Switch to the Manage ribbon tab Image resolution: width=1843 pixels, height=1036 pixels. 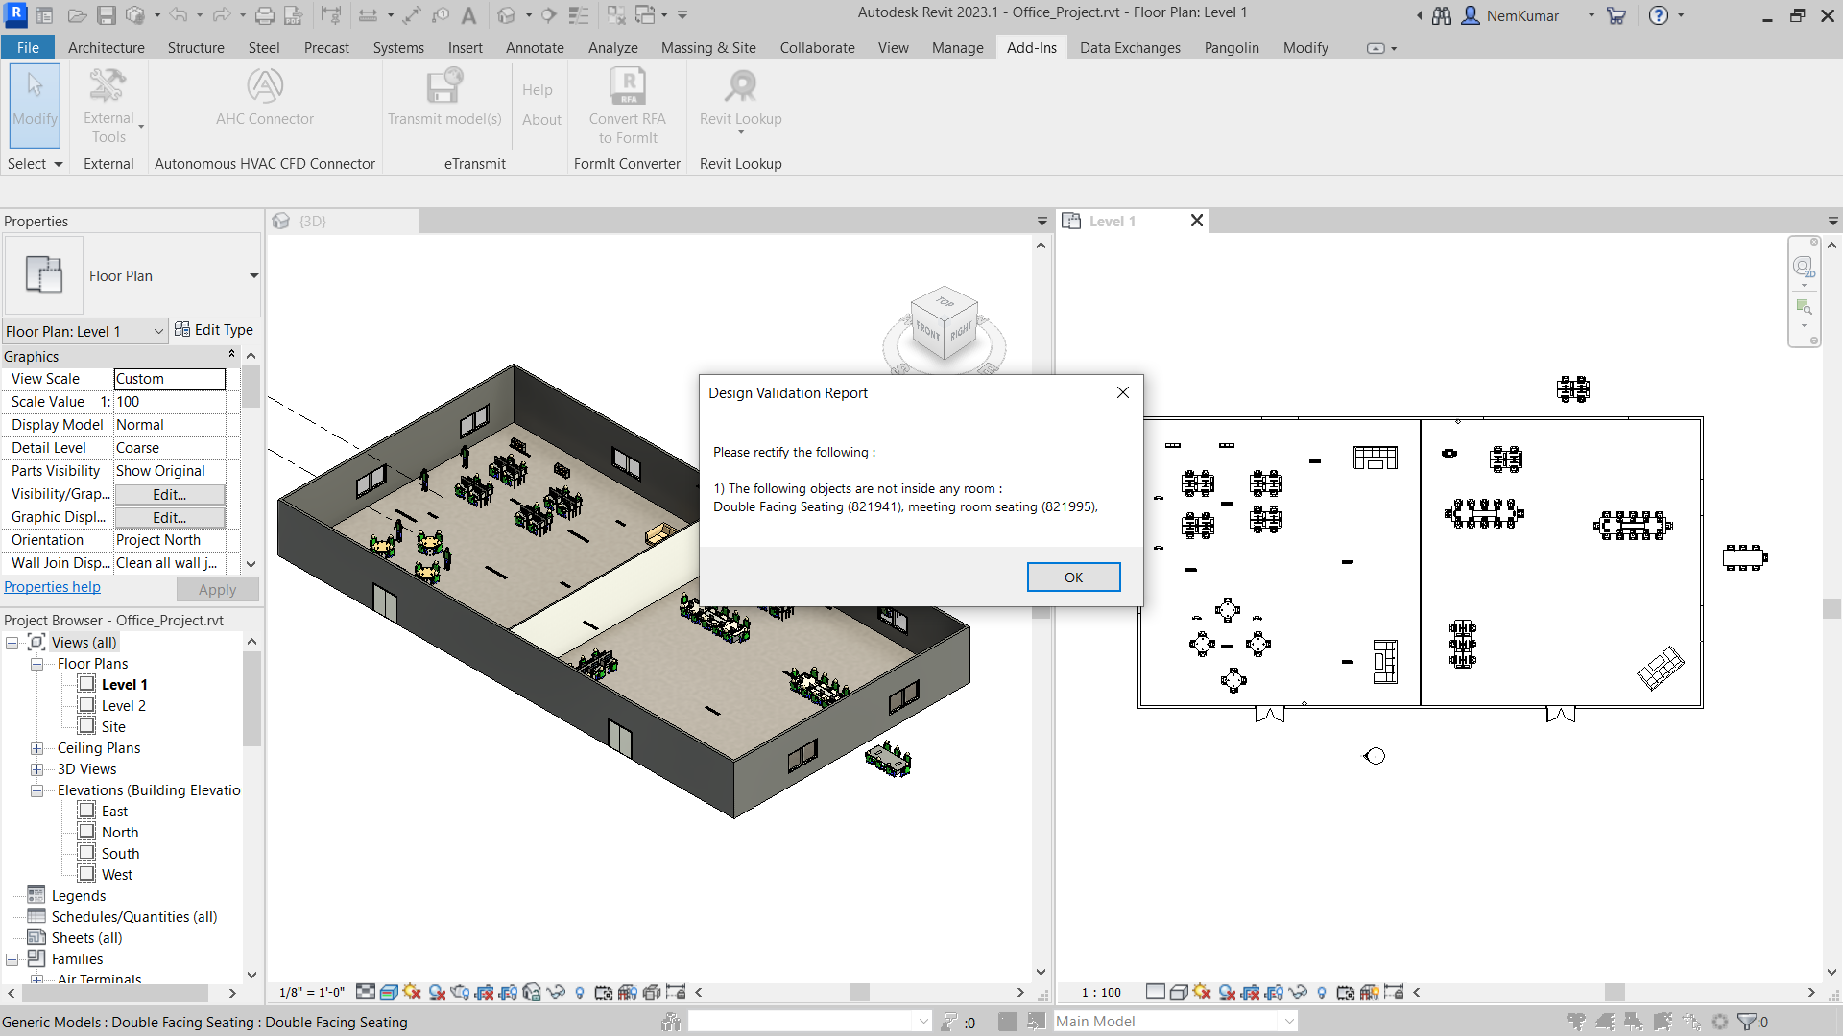click(x=957, y=48)
